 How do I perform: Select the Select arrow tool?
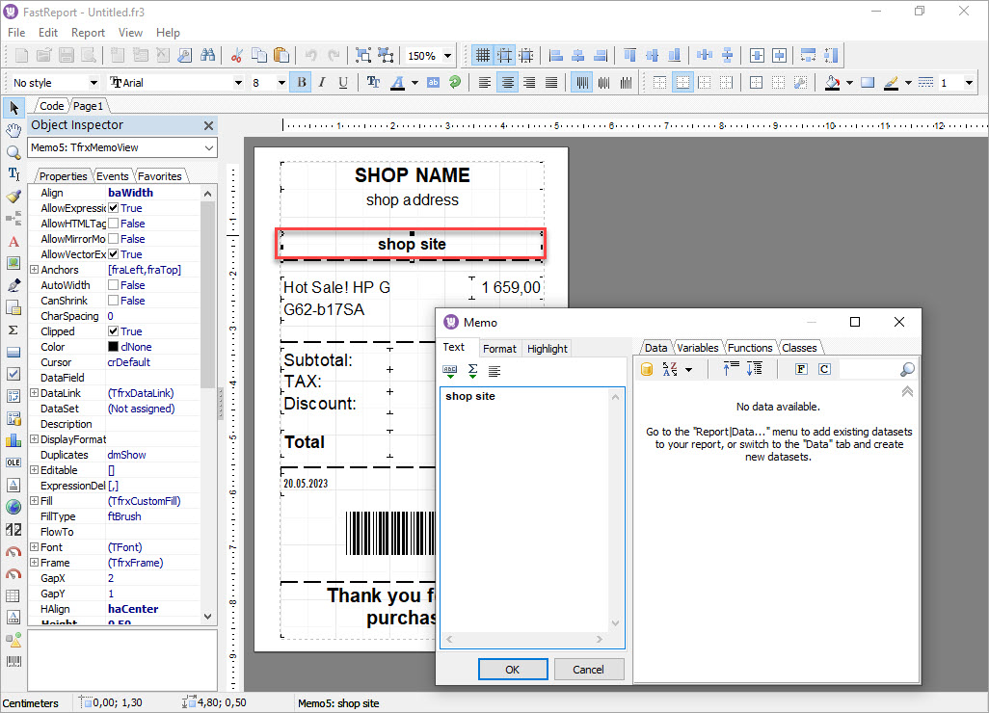pyautogui.click(x=13, y=108)
